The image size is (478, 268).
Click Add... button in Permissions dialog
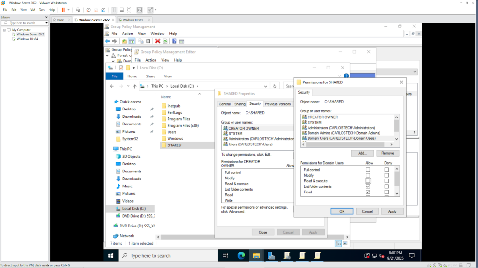tap(362, 153)
